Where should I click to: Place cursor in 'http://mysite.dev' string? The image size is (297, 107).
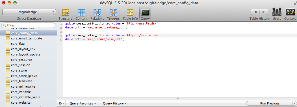[142, 24]
